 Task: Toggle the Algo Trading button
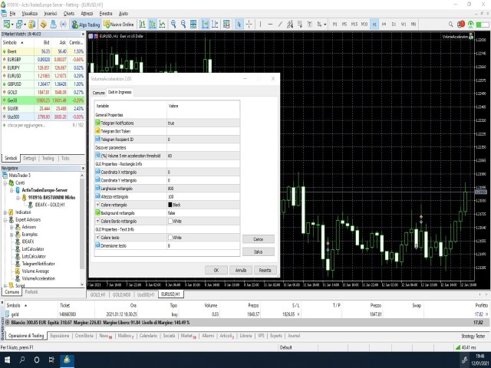pyautogui.click(x=86, y=25)
